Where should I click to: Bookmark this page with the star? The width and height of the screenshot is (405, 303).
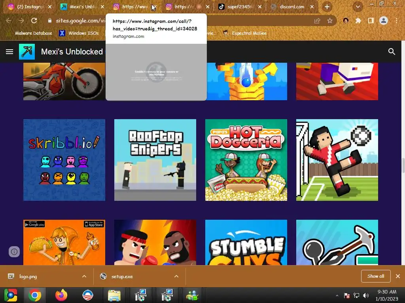(x=330, y=21)
